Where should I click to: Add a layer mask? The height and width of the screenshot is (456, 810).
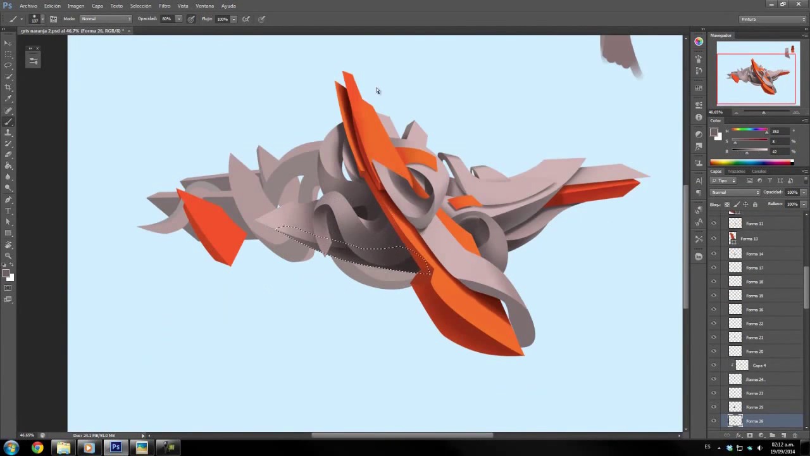pos(750,436)
